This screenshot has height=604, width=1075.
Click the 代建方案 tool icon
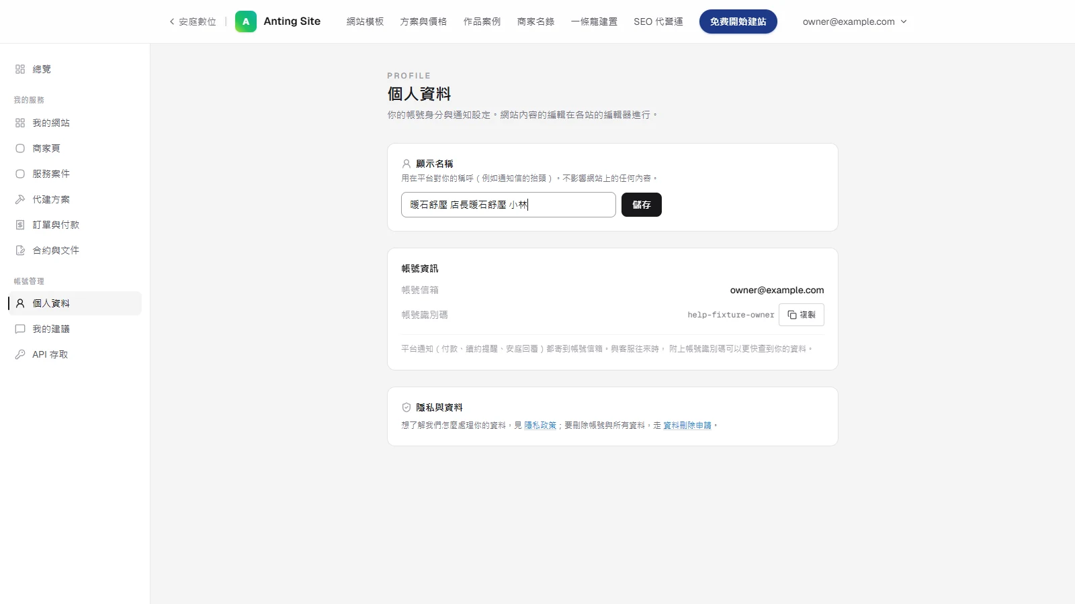coord(20,199)
